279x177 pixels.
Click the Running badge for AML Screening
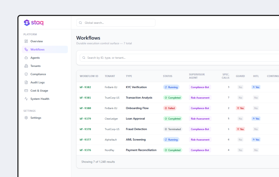pos(171,139)
